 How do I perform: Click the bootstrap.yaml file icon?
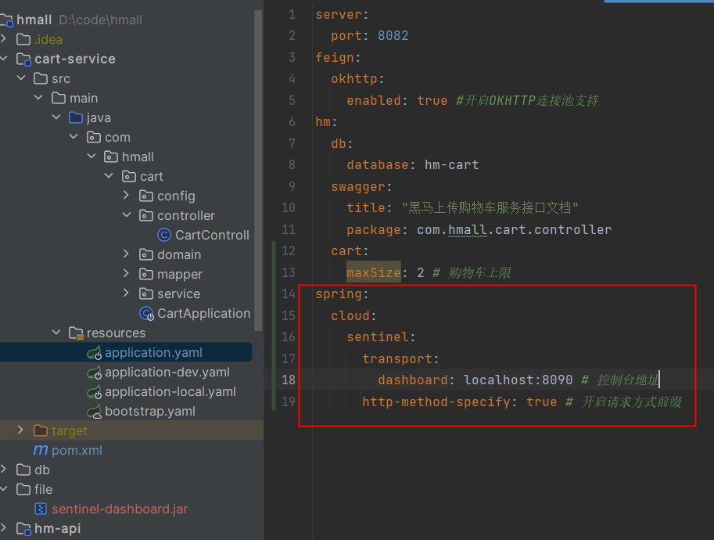point(94,412)
